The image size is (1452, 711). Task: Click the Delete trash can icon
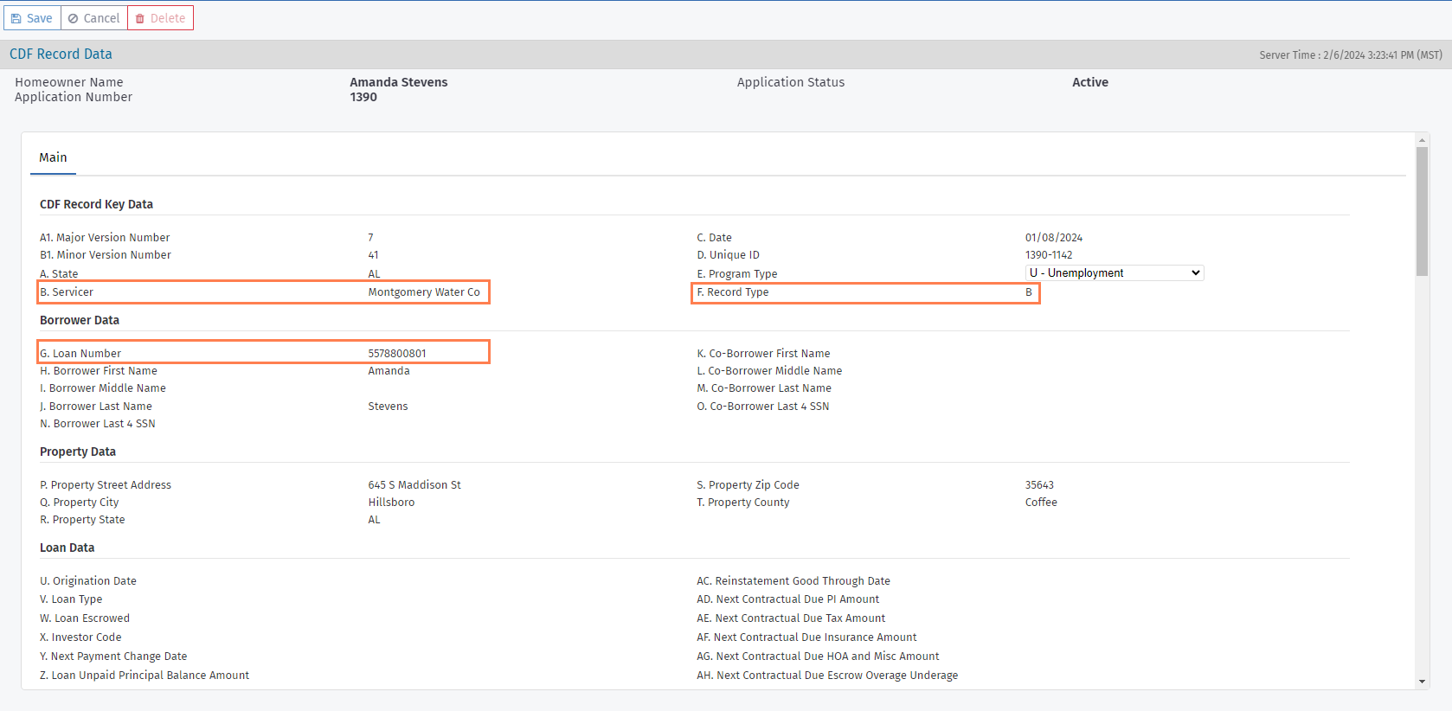[140, 18]
